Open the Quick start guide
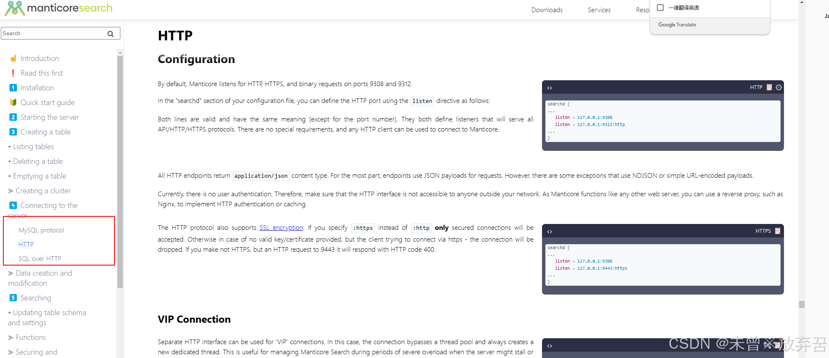This screenshot has width=829, height=358. pos(48,103)
